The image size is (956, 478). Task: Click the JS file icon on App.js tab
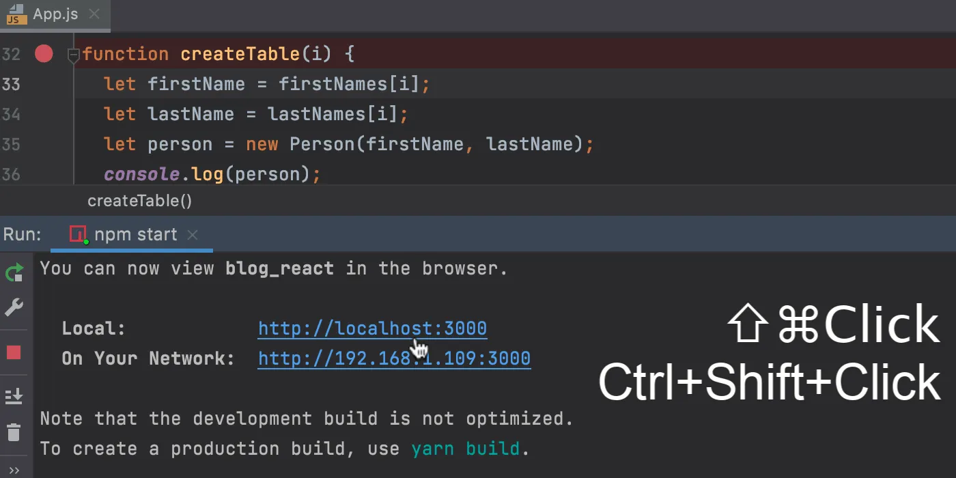point(16,14)
